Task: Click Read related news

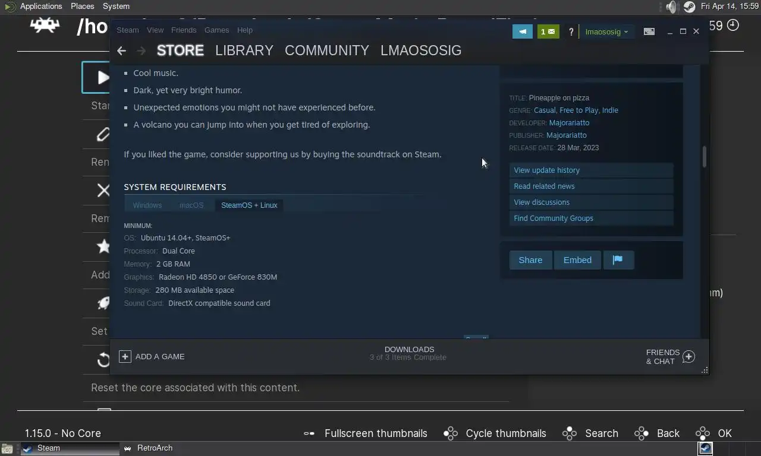Action: (591, 186)
